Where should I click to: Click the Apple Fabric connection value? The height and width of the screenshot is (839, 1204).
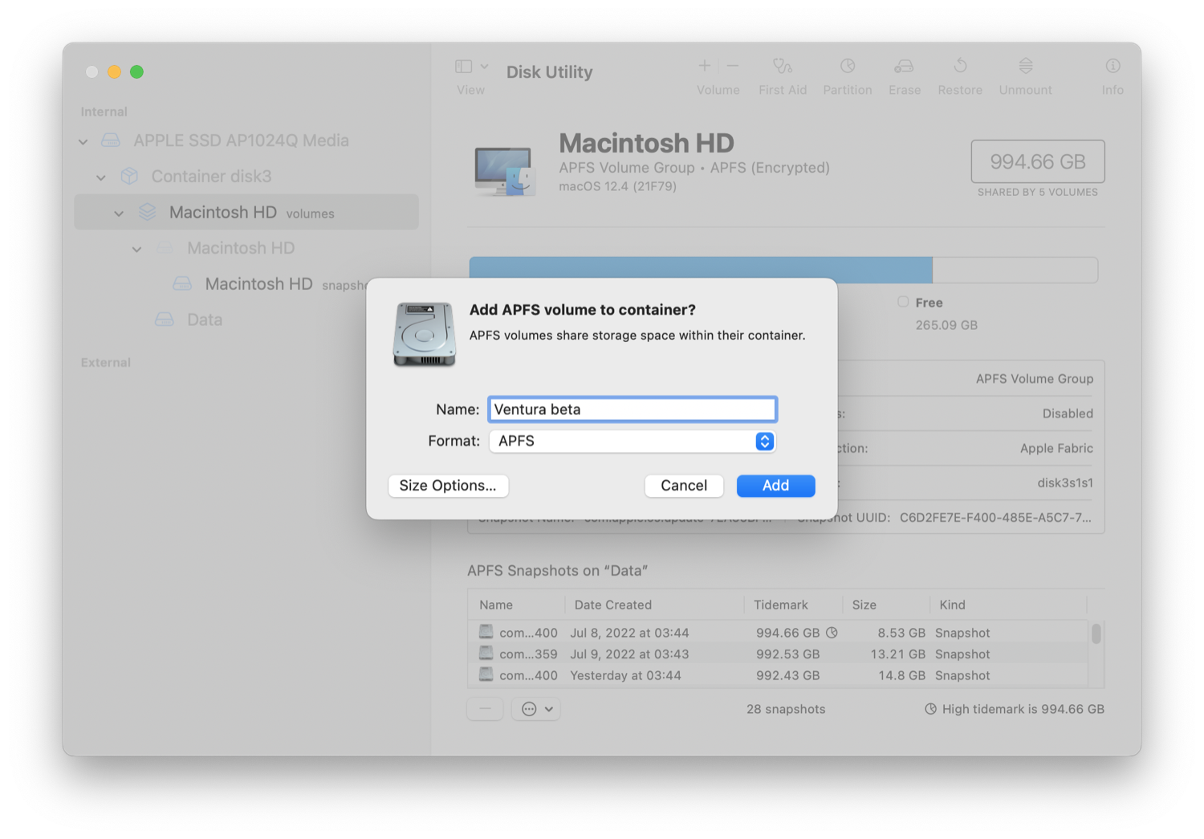[x=1056, y=448]
